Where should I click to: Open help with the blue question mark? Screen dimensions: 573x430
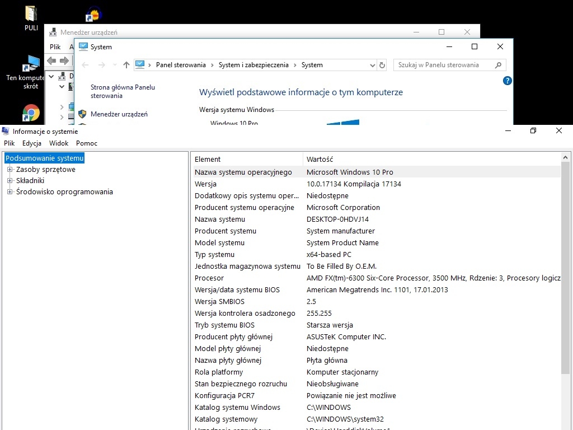tap(507, 81)
